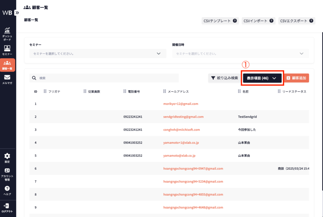
Task: Go to the セミナー sidebar icon
Action: pyautogui.click(x=7, y=50)
